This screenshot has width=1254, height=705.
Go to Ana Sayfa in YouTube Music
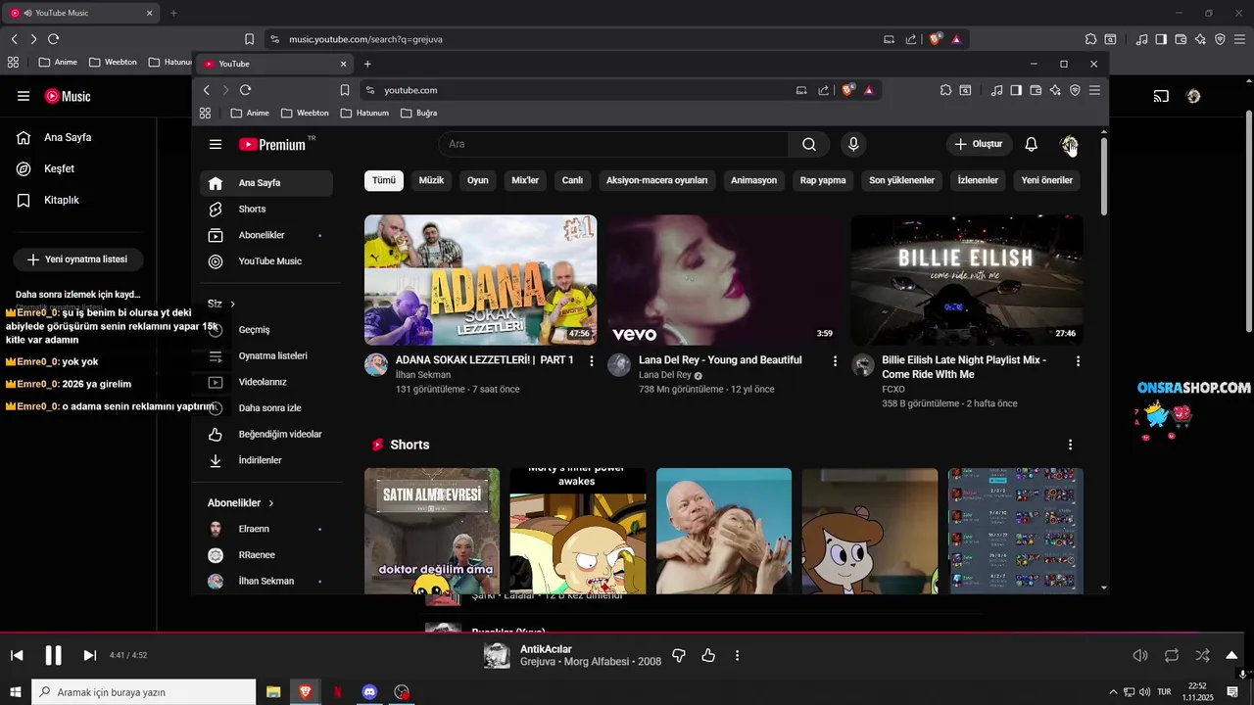point(67,137)
